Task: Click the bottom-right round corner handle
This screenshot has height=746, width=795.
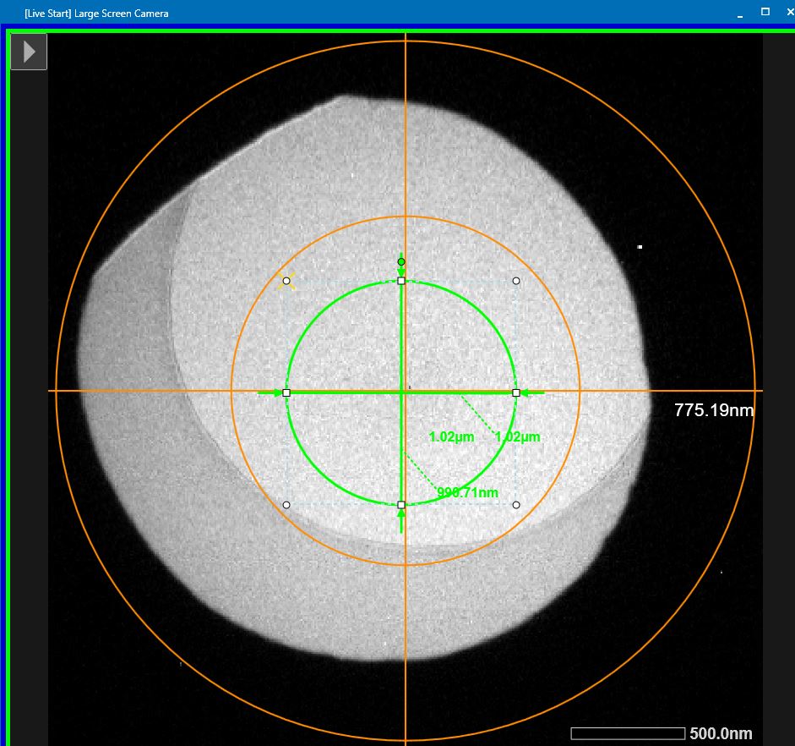Action: tap(516, 505)
